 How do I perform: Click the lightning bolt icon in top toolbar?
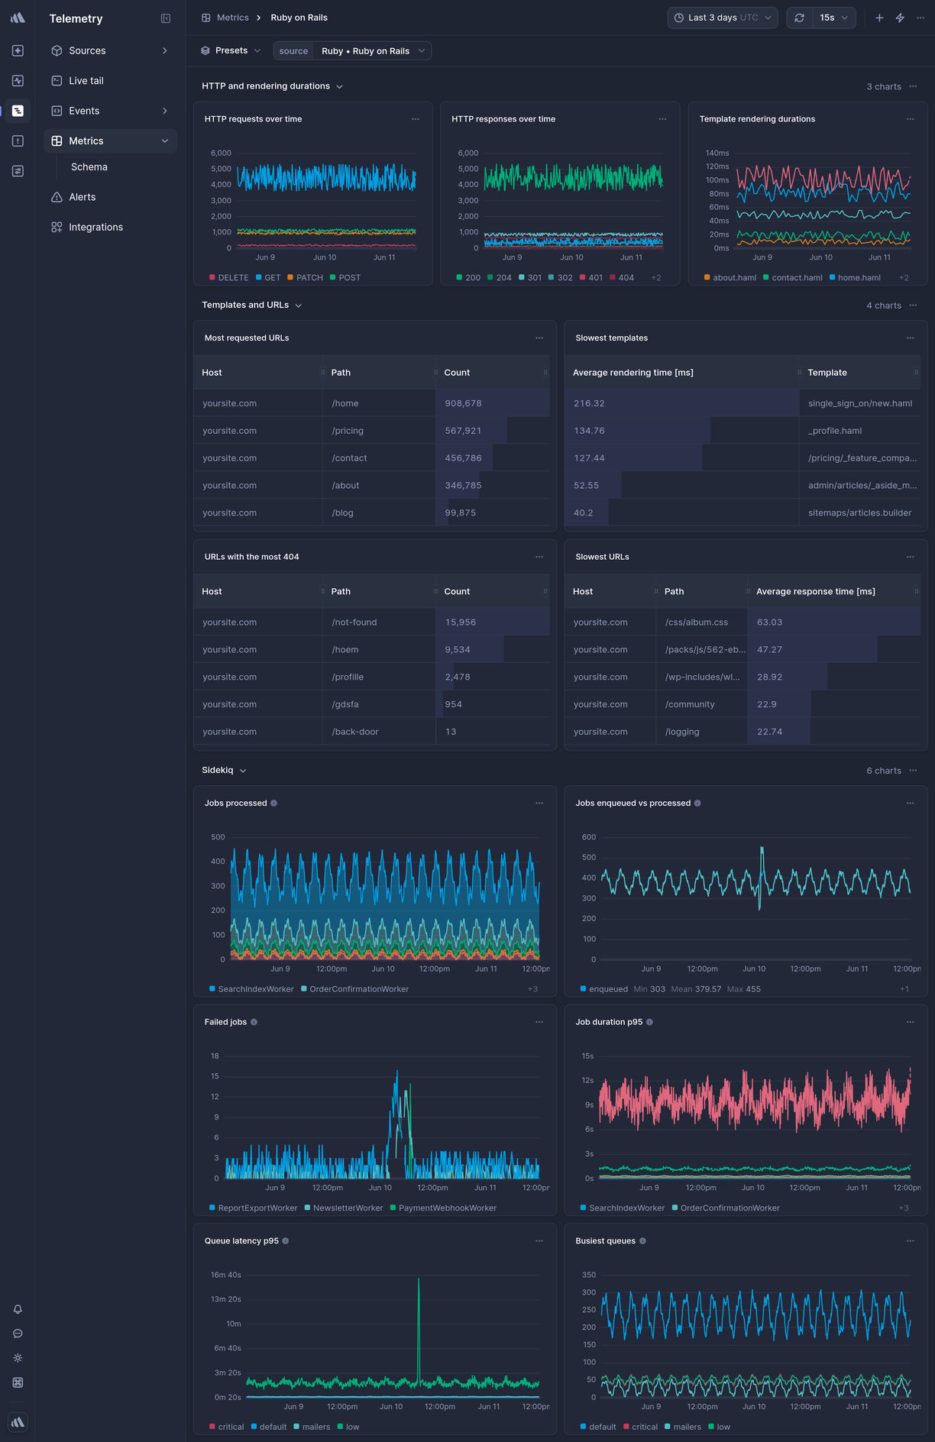click(900, 18)
